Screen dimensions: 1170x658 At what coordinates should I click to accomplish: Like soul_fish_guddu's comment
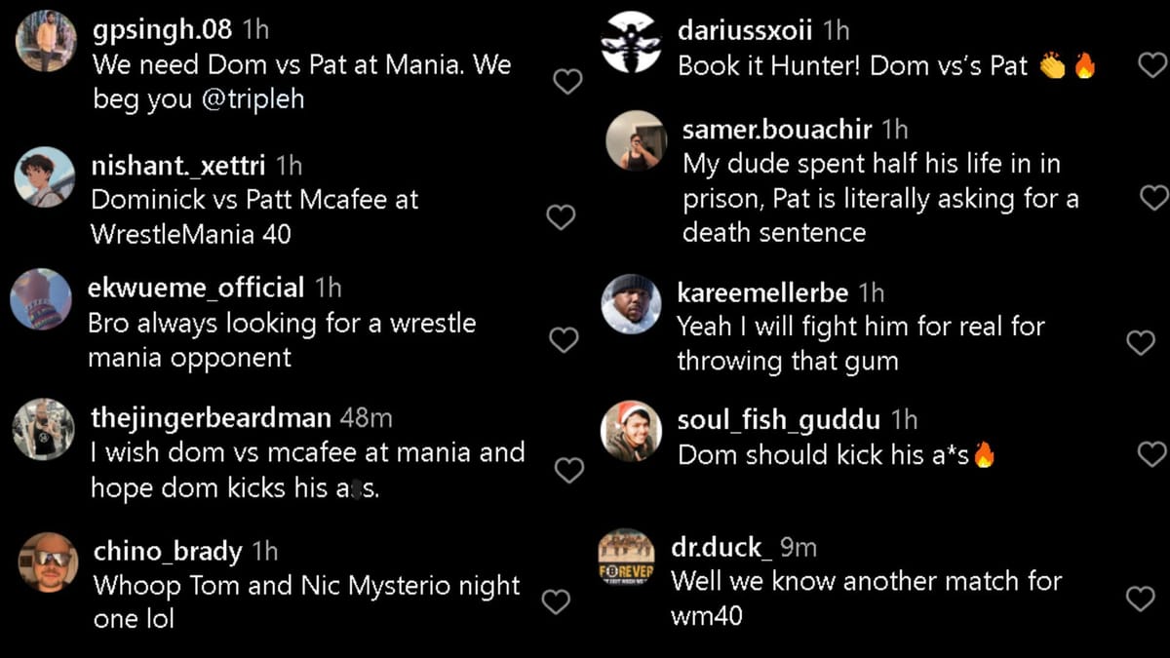1151,452
